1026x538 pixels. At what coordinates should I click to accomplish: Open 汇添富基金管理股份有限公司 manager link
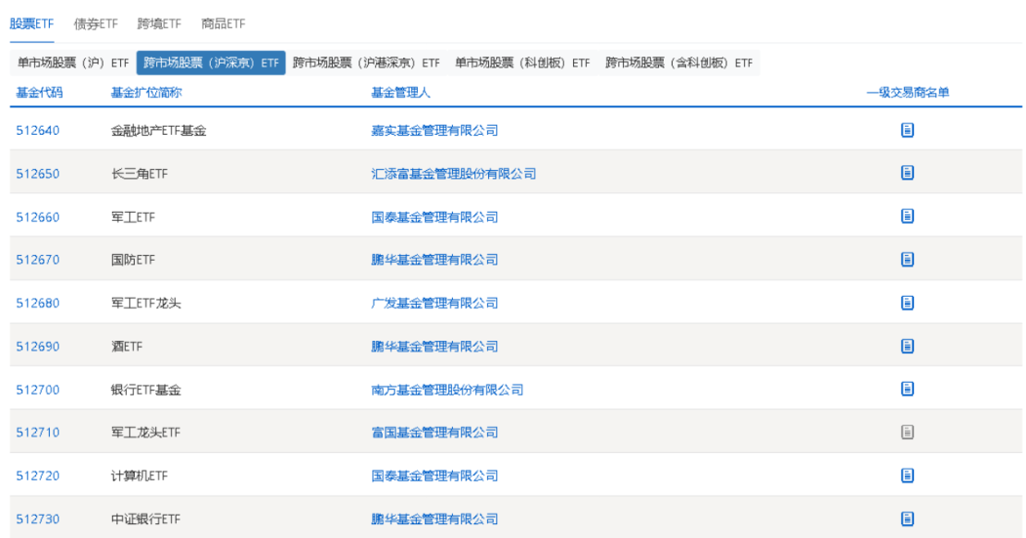click(x=454, y=174)
